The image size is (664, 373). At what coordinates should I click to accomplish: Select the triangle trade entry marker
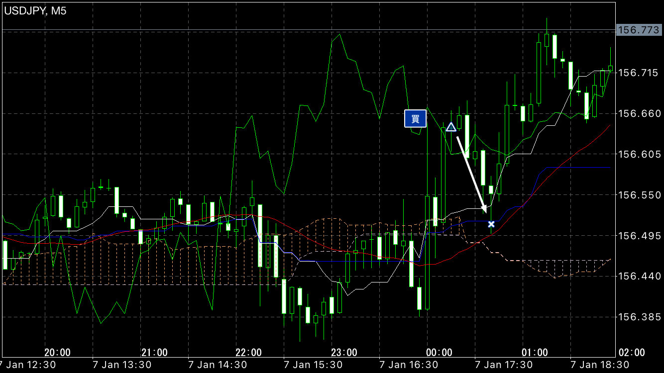pos(451,127)
